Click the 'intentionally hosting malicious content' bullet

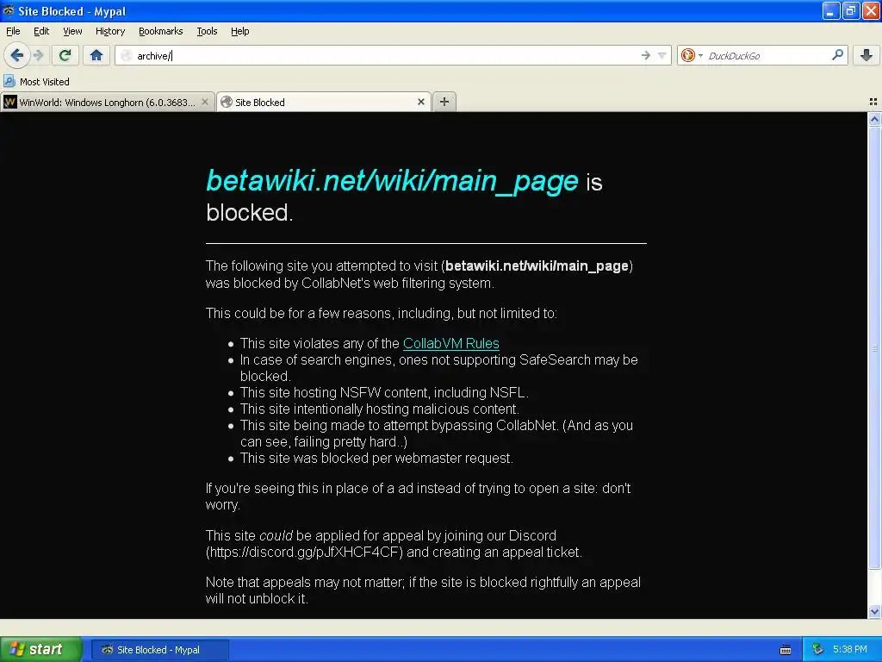[x=380, y=409]
